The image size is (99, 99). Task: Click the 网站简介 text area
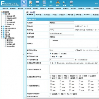[74, 43]
